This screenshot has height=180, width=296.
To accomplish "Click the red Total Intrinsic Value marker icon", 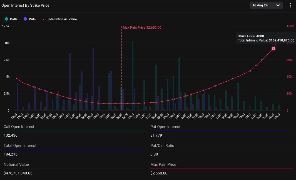I will coord(43,19).
